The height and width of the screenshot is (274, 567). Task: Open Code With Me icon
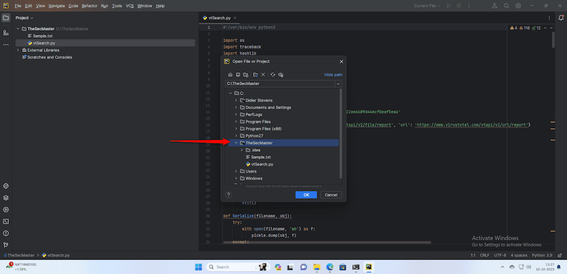click(494, 6)
